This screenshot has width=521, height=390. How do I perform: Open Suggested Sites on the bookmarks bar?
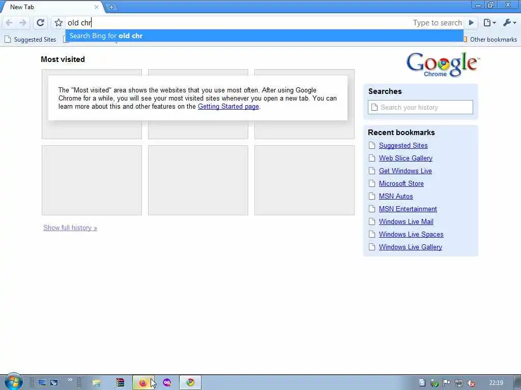pos(31,40)
